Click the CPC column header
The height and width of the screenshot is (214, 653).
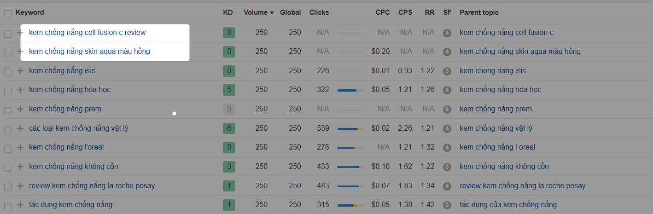click(383, 12)
